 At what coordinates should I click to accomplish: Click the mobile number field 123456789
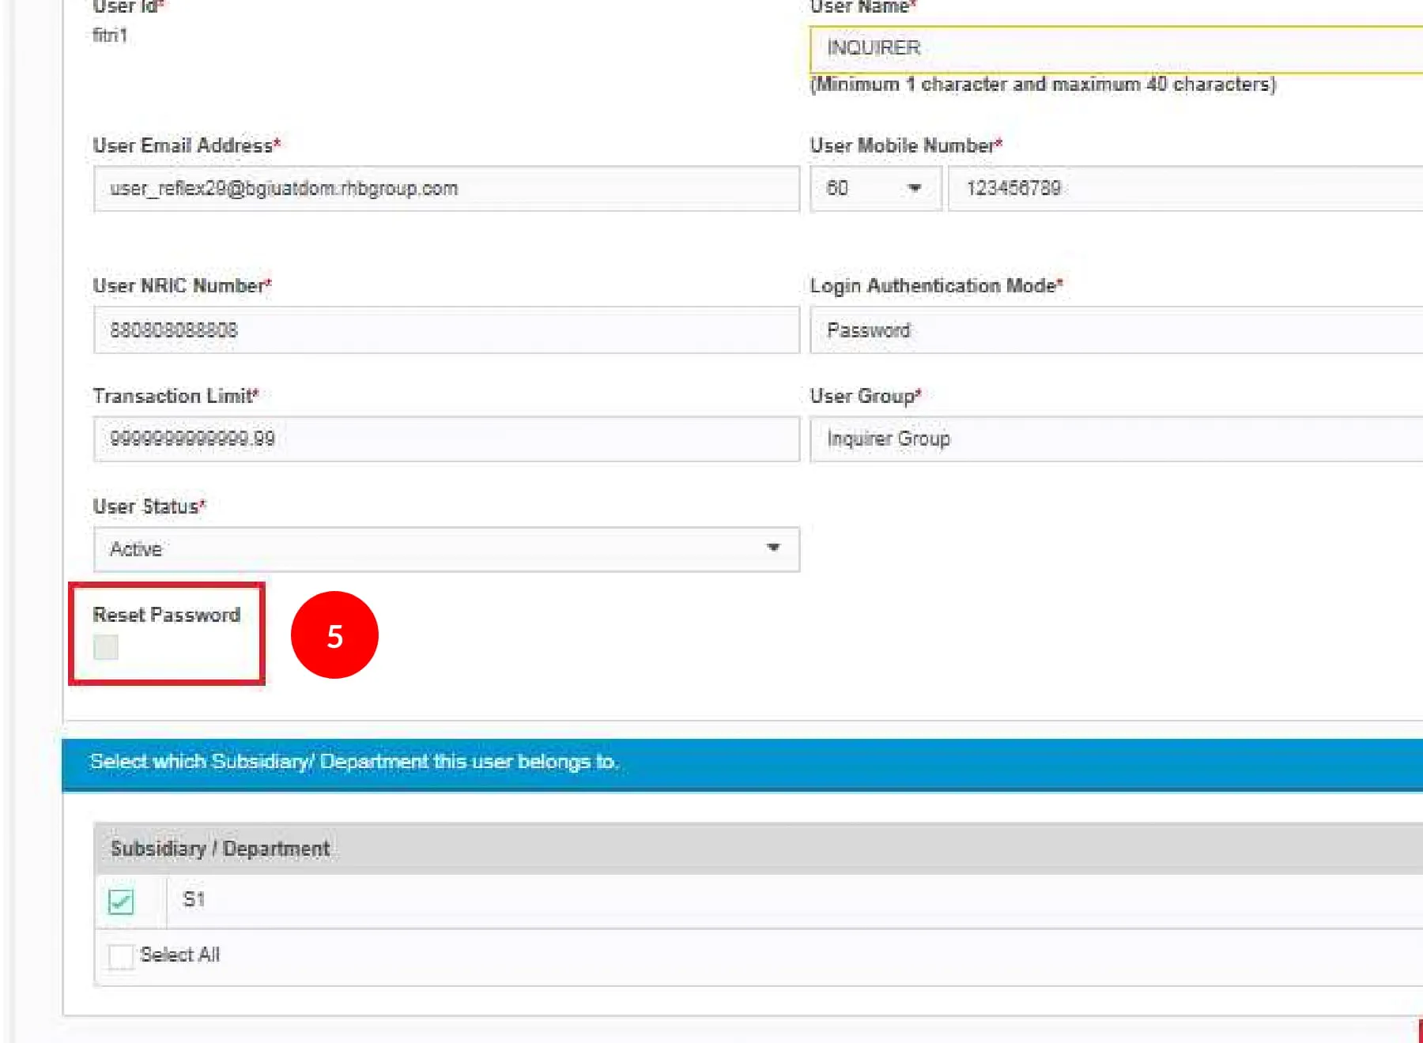pyautogui.click(x=1184, y=189)
